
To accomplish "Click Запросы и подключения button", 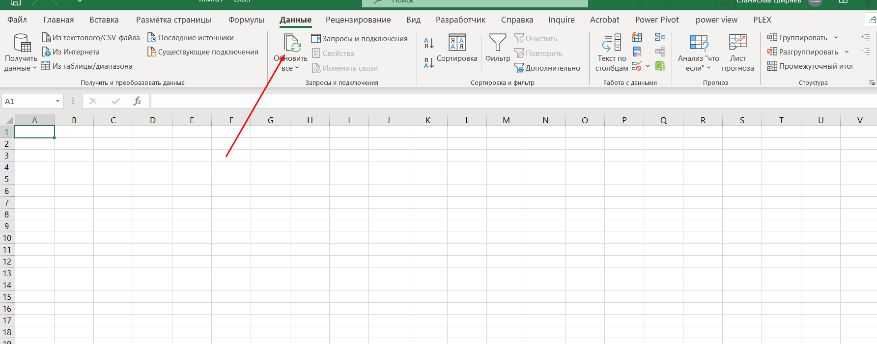I will [360, 38].
